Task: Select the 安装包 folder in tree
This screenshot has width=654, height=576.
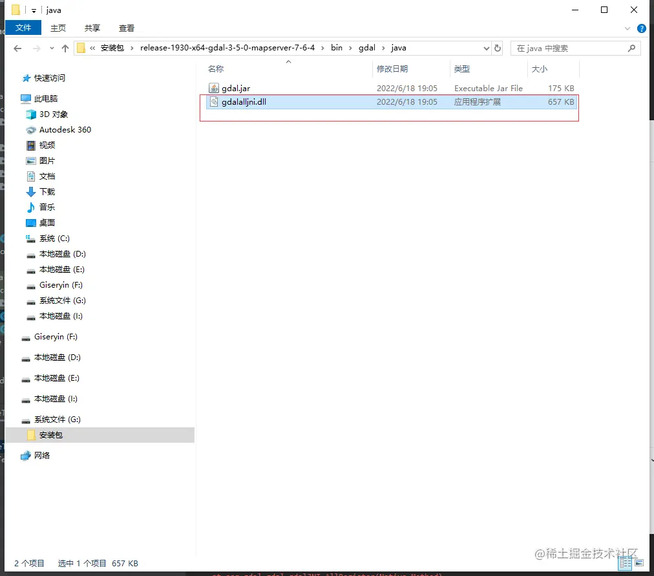Action: pyautogui.click(x=51, y=435)
